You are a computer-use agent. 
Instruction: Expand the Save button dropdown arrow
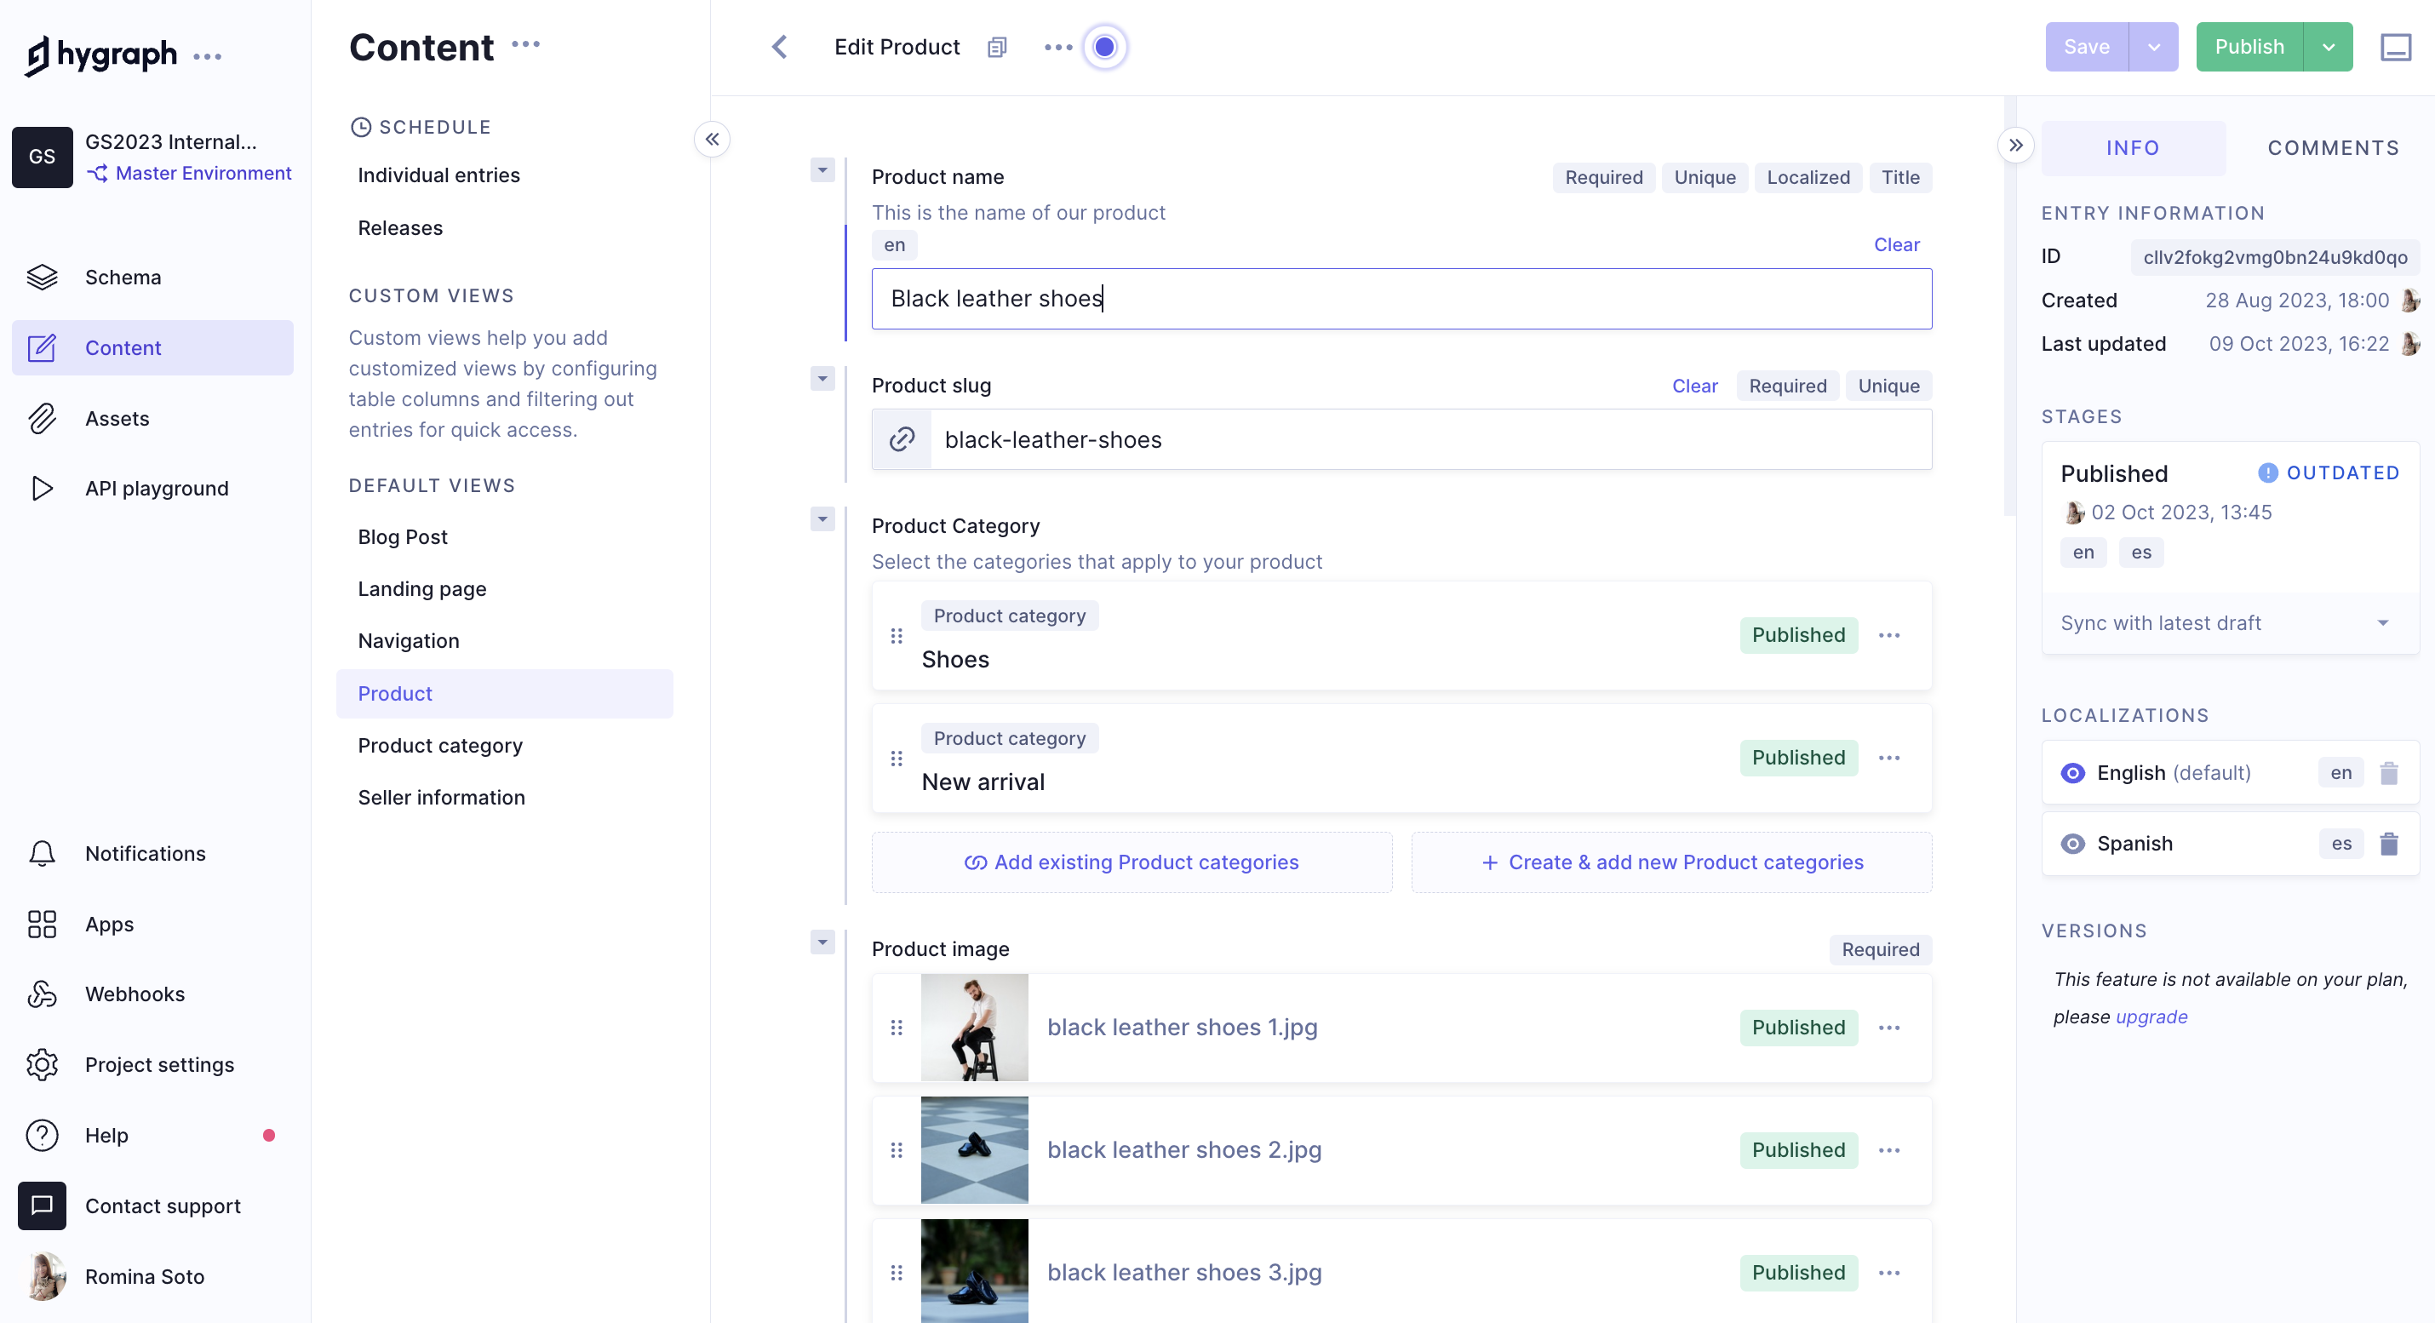click(2153, 46)
